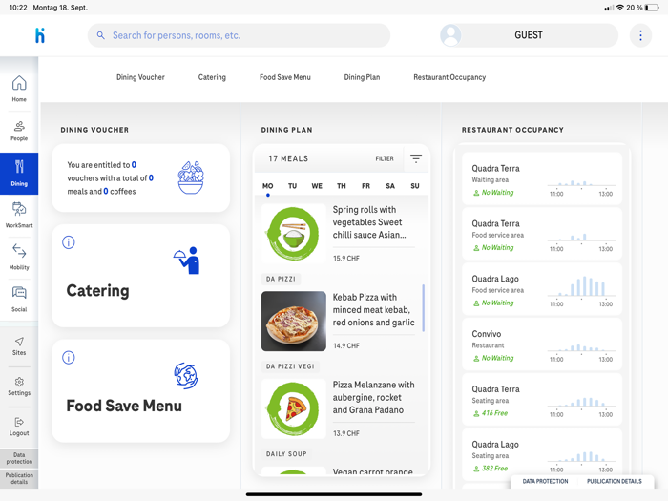Click the DA PIZZI VEGI category label
Image resolution: width=668 pixels, height=501 pixels.
click(290, 366)
